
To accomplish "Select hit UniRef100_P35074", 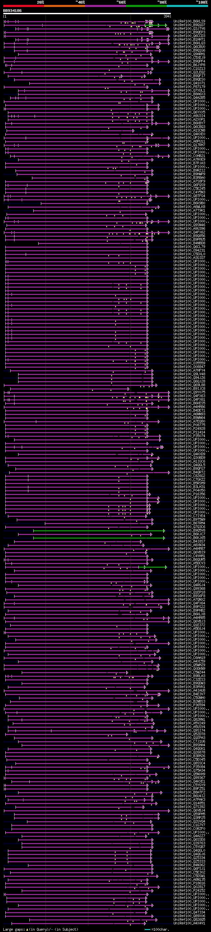I will point(189,436).
